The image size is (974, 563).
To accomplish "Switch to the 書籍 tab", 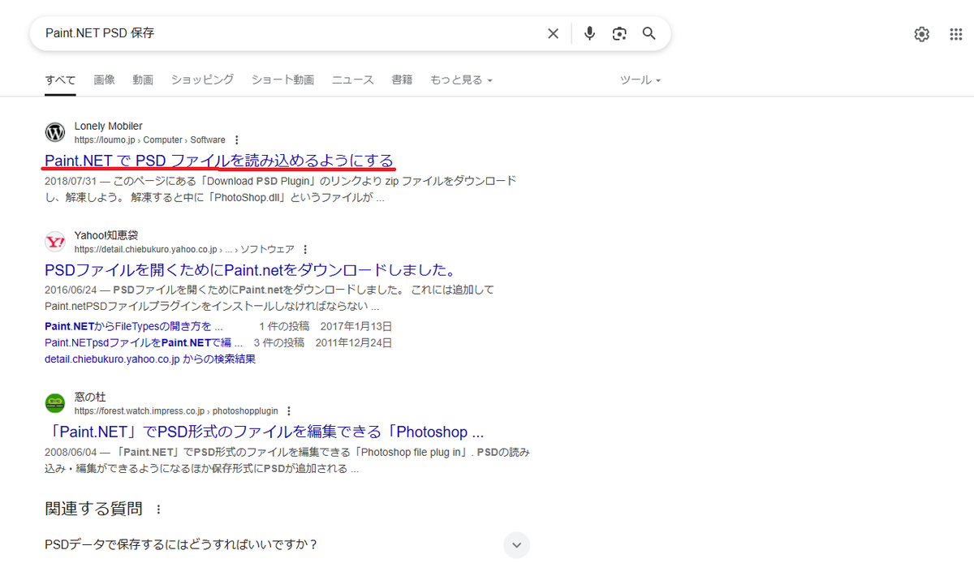I will (402, 80).
